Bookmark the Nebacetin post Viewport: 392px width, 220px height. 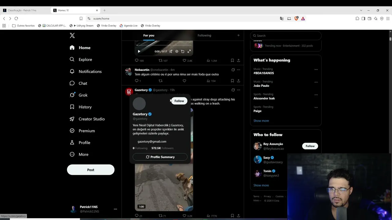coord(232,81)
